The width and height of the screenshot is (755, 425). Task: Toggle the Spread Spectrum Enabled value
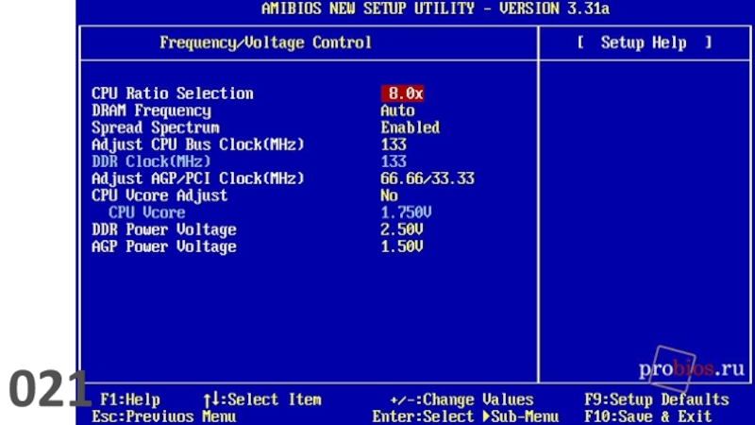tap(411, 127)
